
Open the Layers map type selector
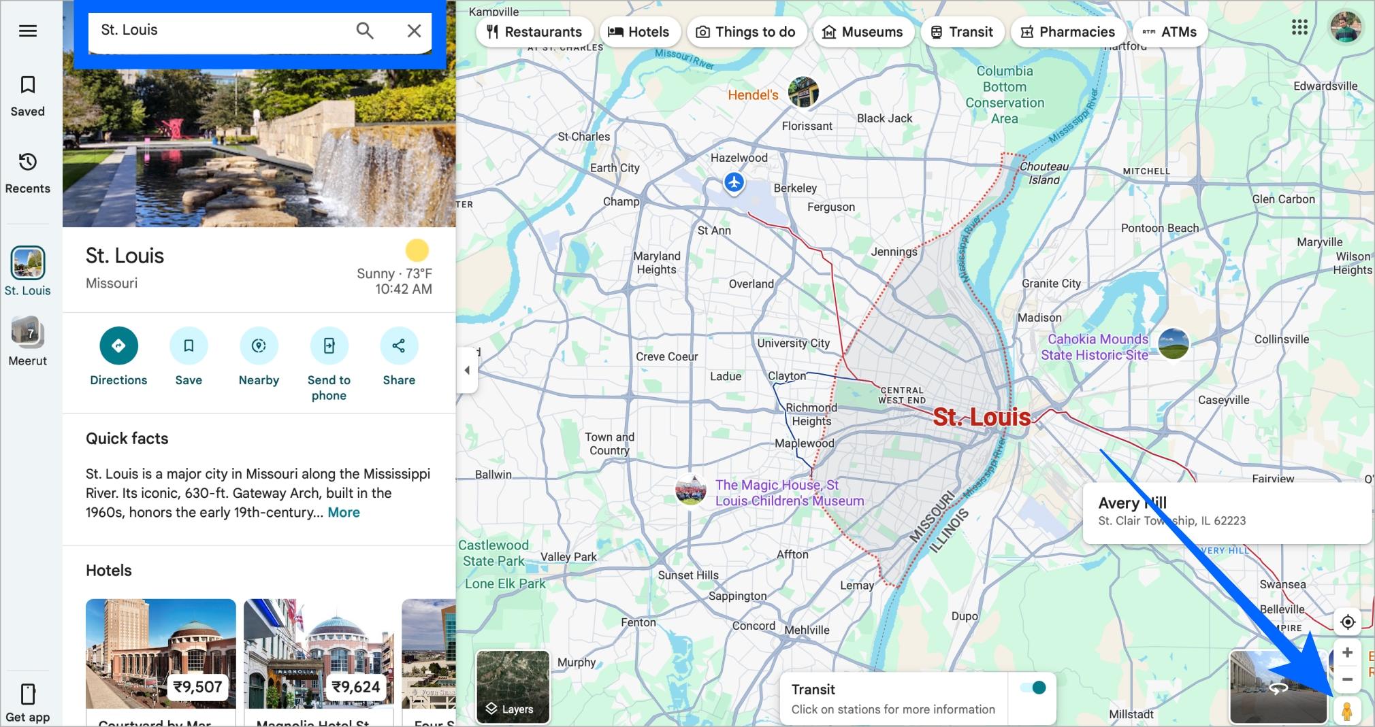513,687
